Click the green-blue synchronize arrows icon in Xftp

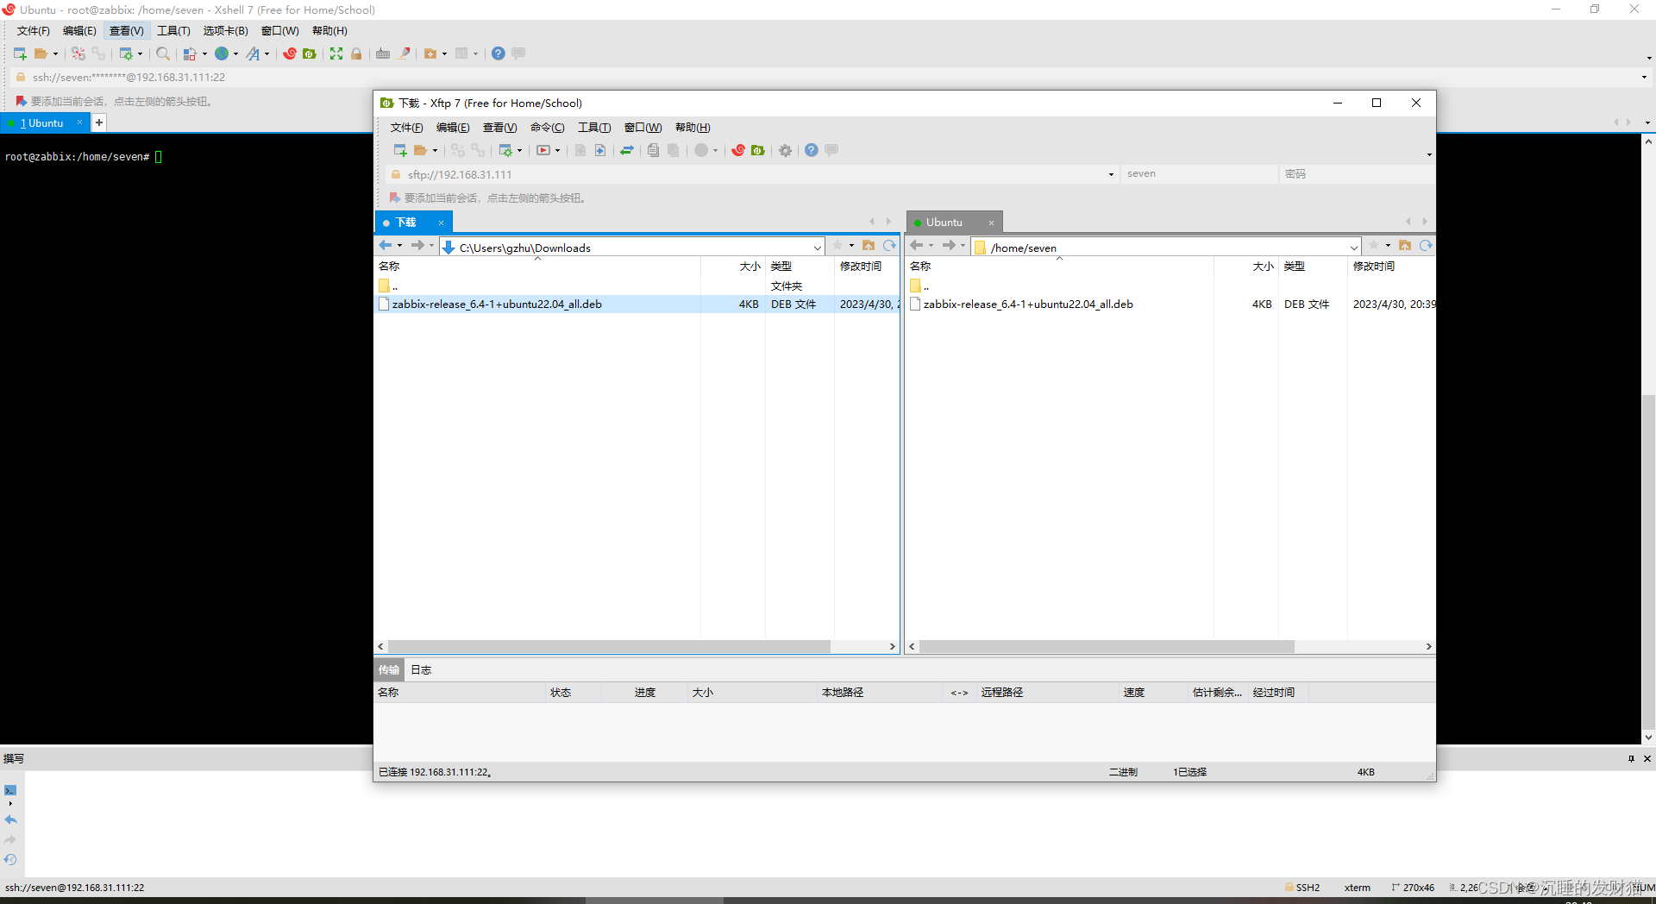(x=627, y=150)
